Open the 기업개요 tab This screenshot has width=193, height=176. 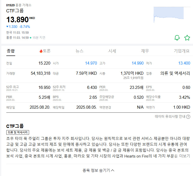click(x=182, y=51)
